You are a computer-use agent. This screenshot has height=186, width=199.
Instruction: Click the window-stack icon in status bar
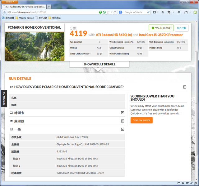click(x=179, y=183)
